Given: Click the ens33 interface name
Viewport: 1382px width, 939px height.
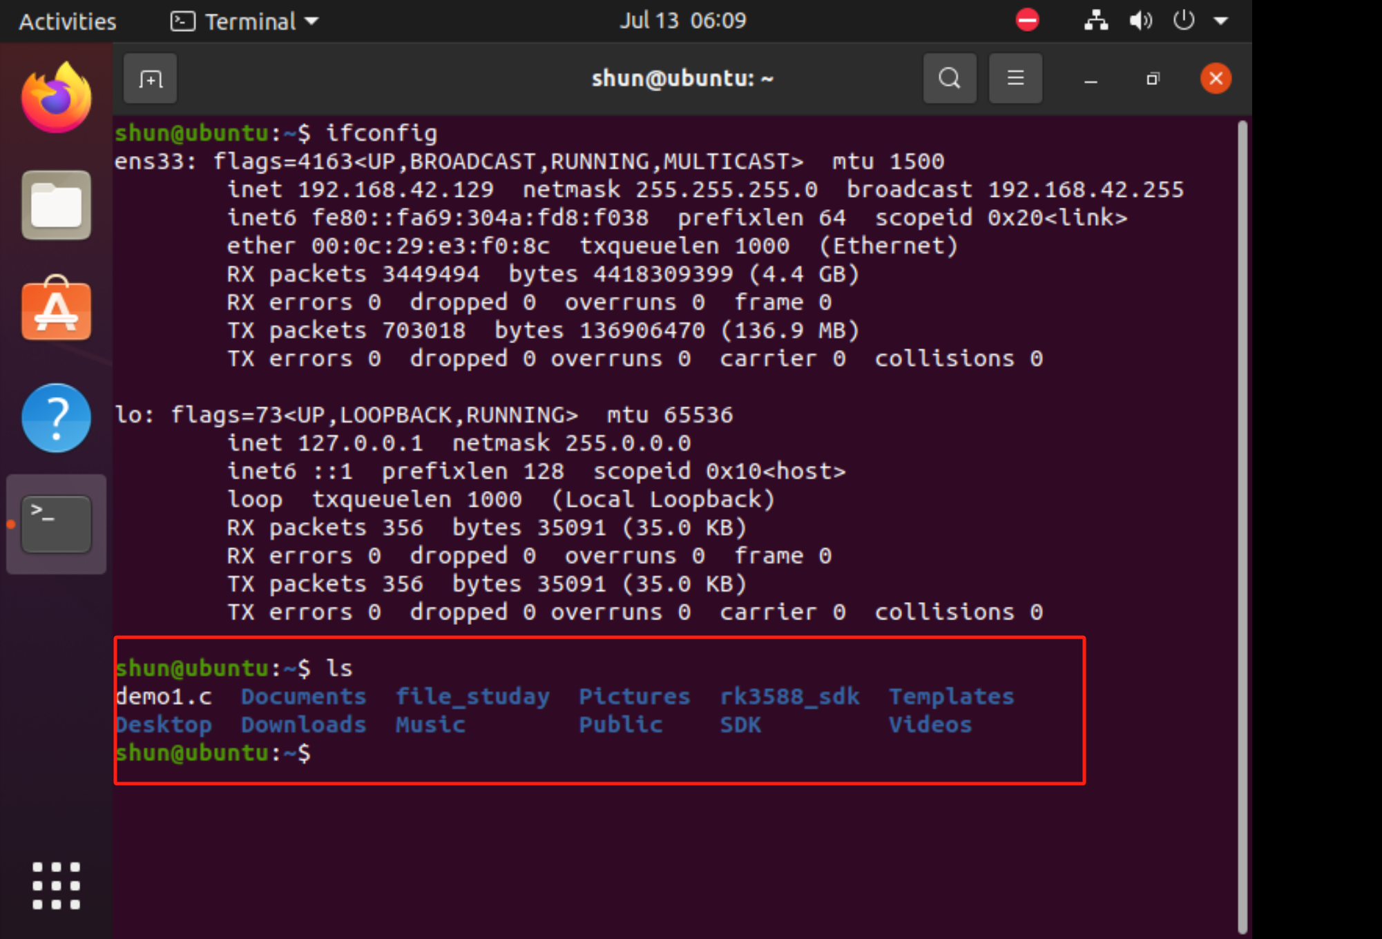Looking at the screenshot, I should click(148, 162).
